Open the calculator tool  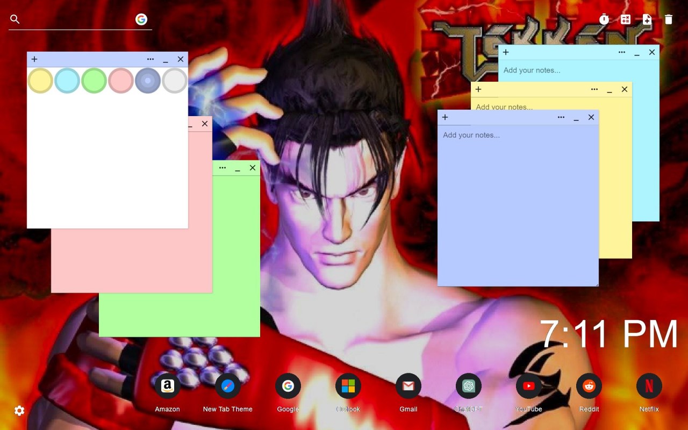pos(626,19)
